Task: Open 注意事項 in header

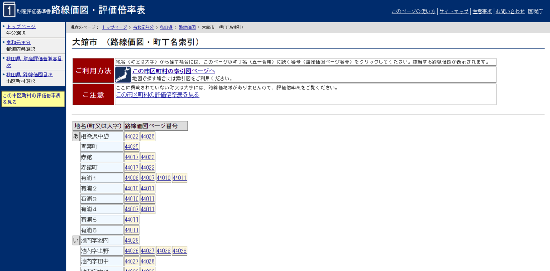Action: click(482, 11)
